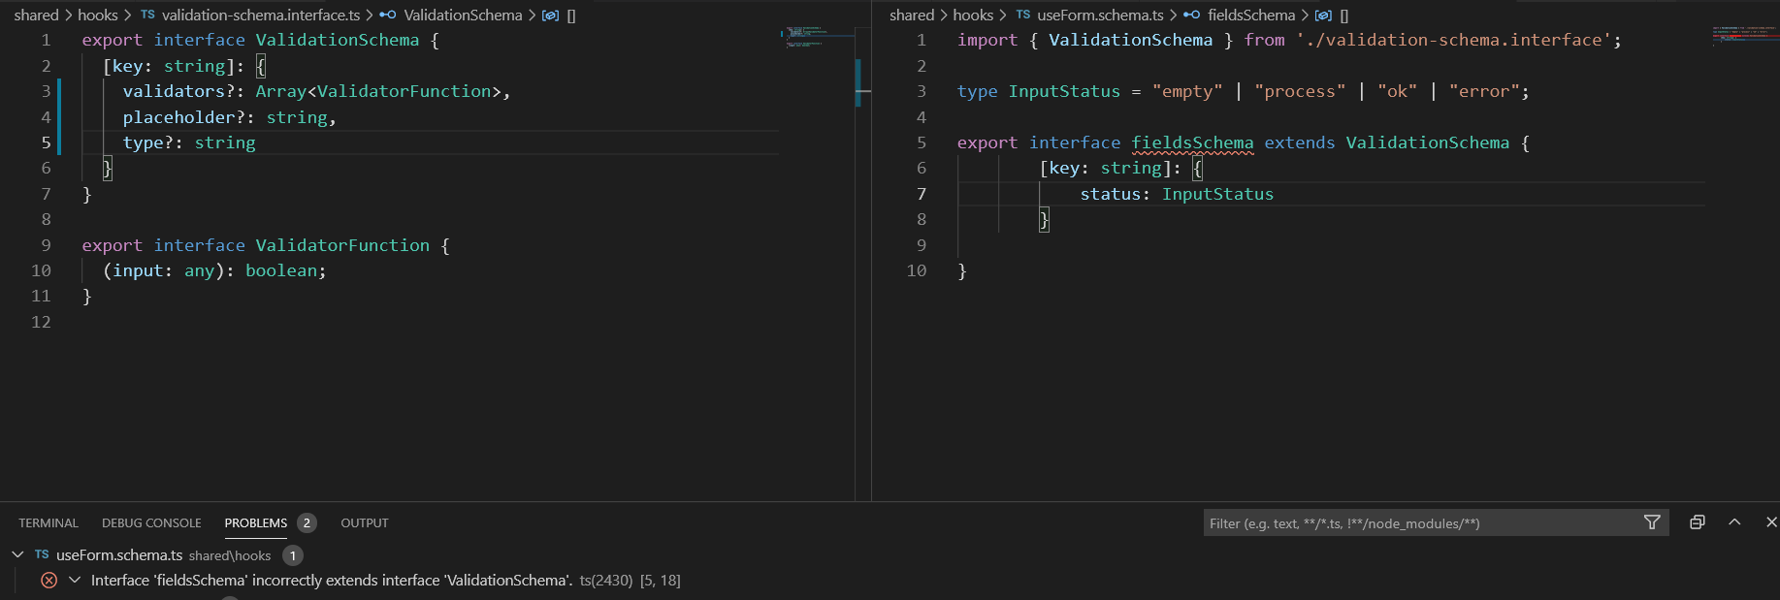Image resolution: width=1780 pixels, height=600 pixels.
Task: Click the useForm.schema.ts breadcrumb file name
Action: pos(1100,15)
